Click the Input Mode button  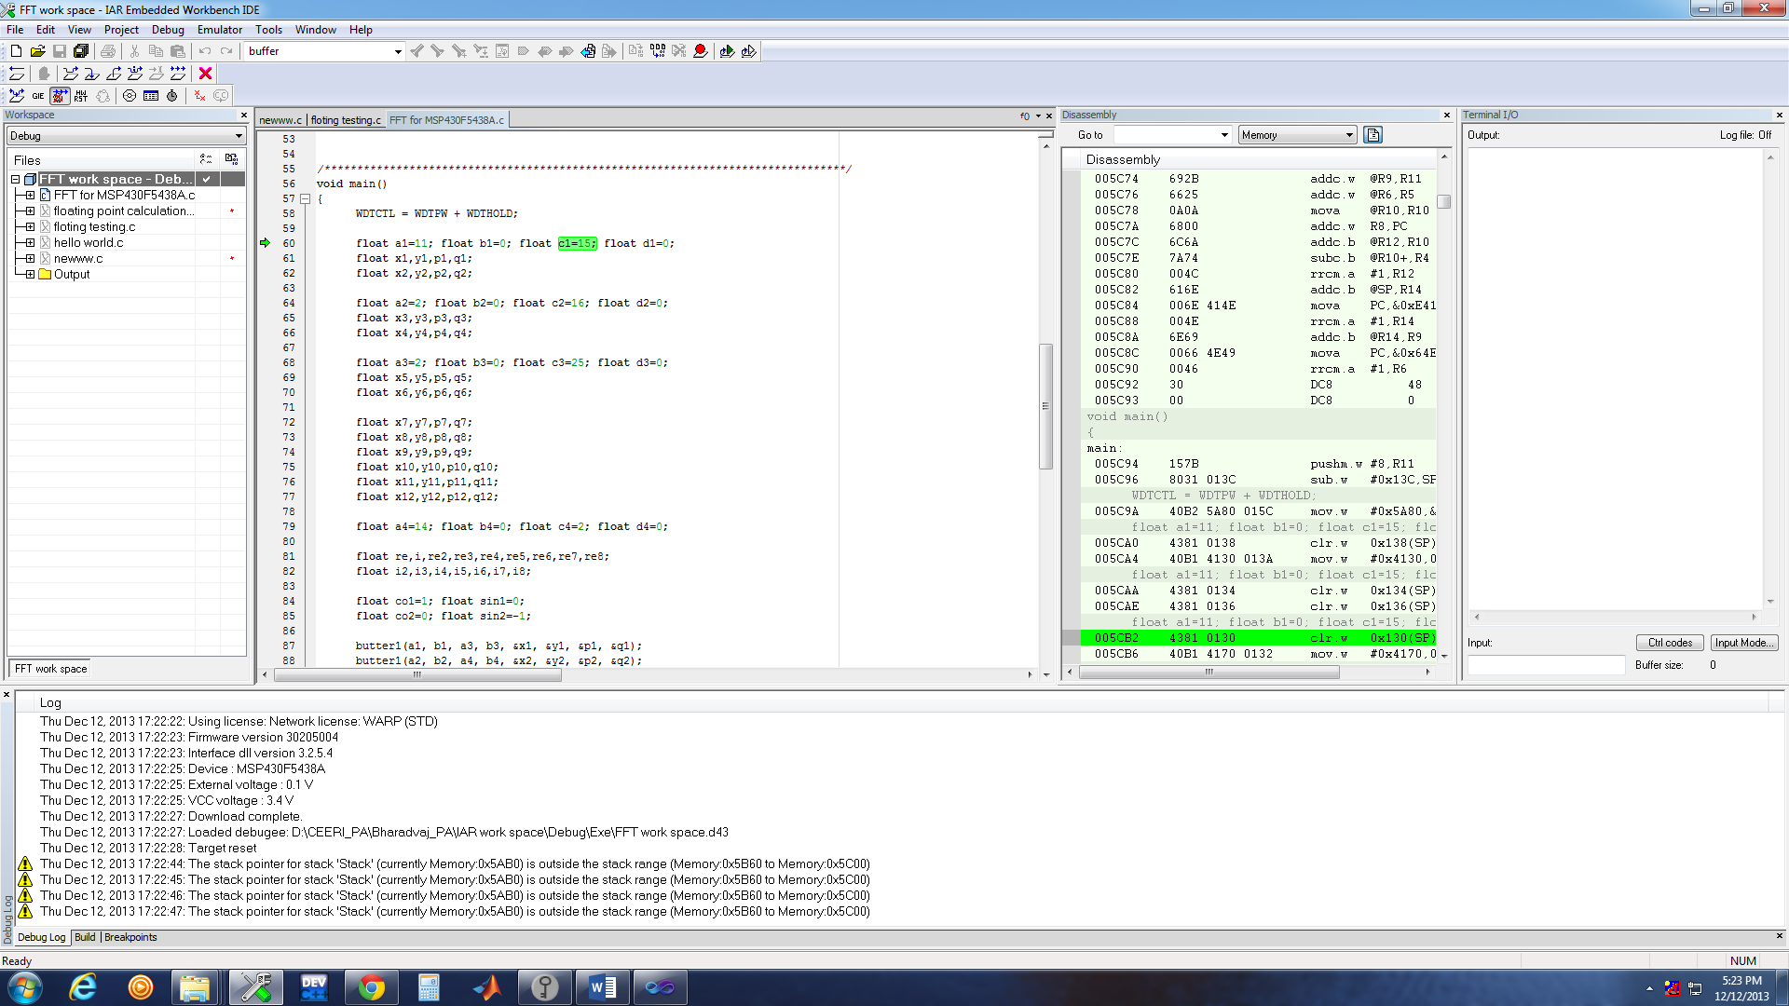click(1743, 643)
